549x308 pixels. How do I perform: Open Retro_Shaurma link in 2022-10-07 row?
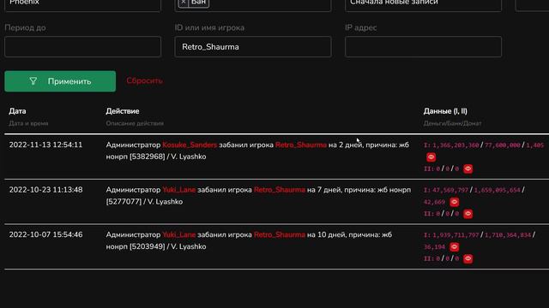coord(280,234)
